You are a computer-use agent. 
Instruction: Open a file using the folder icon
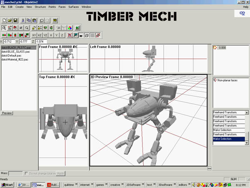coord(10,20)
